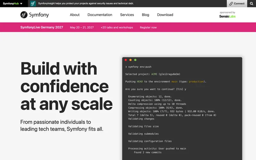Click the 'Selected project: ACME' line
256x160 pixels.
coord(153,74)
